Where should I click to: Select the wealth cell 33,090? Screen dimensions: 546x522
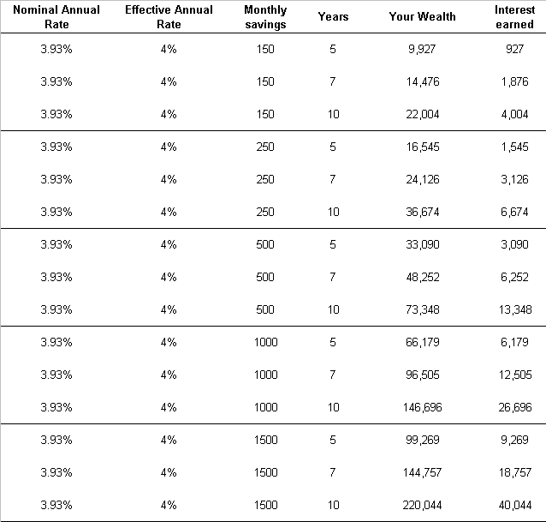pyautogui.click(x=423, y=244)
